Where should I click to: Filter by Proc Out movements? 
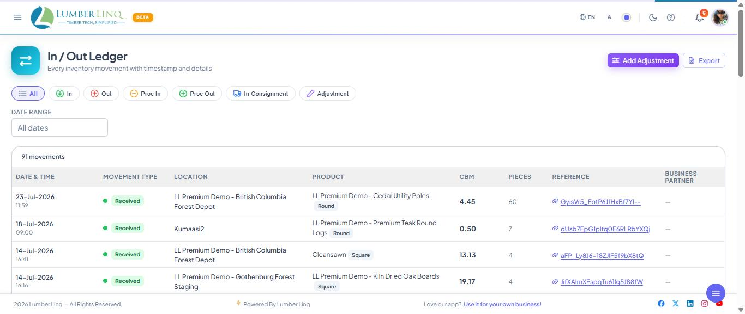click(197, 94)
